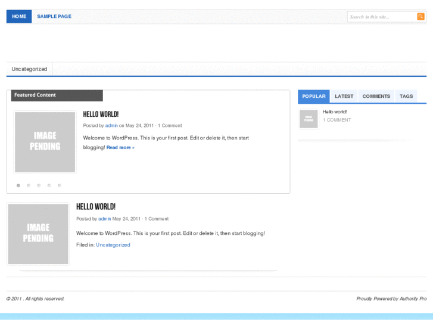Open Uncategorized in the category bar

(x=29, y=69)
